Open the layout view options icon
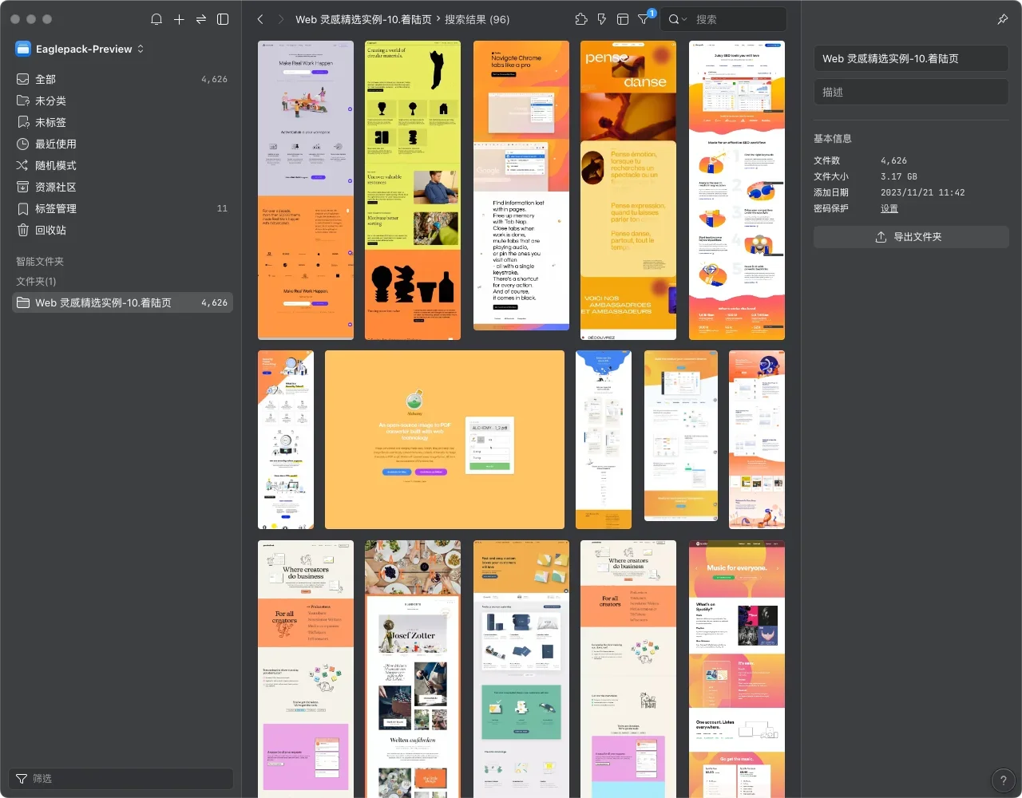This screenshot has height=798, width=1022. pos(623,19)
